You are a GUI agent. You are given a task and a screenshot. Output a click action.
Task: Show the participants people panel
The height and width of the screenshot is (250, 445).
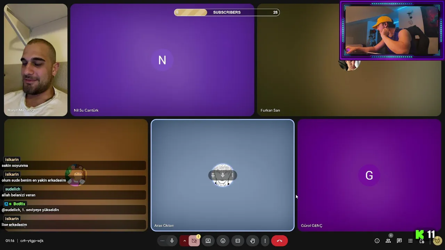[388, 241]
